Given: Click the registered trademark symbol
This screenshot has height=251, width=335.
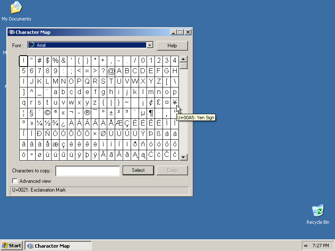Looking at the screenshot, I should tap(87, 113).
